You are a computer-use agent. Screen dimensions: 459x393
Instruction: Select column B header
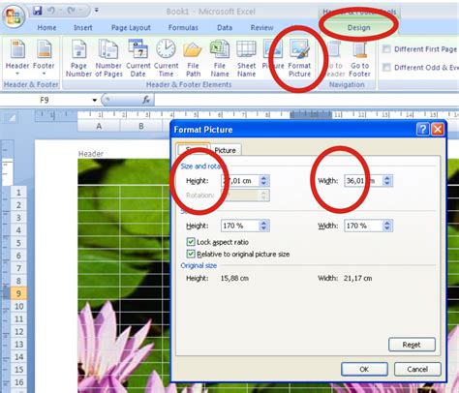pyautogui.click(x=141, y=126)
